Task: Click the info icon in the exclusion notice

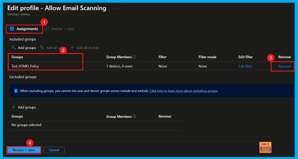Action: pyautogui.click(x=16, y=91)
